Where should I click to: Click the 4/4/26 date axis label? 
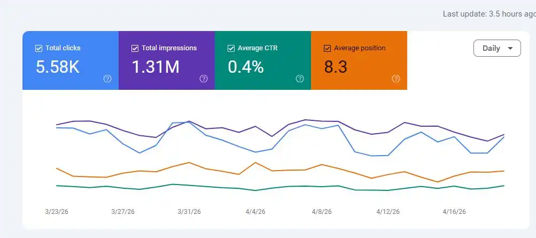pyautogui.click(x=255, y=212)
